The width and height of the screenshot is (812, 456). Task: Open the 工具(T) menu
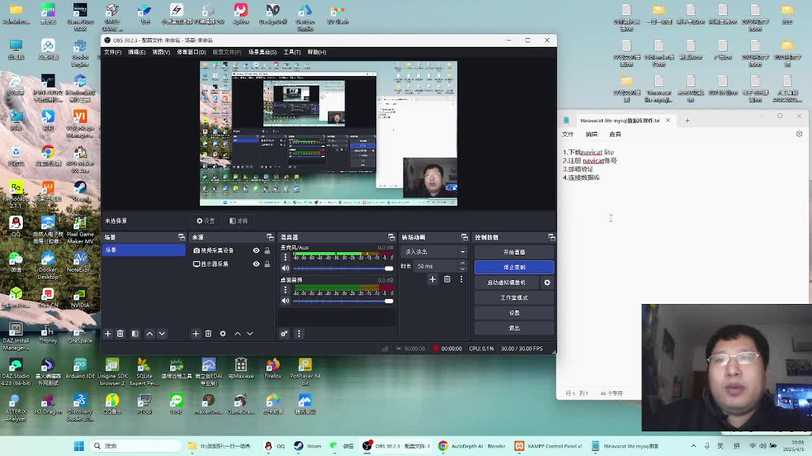292,52
